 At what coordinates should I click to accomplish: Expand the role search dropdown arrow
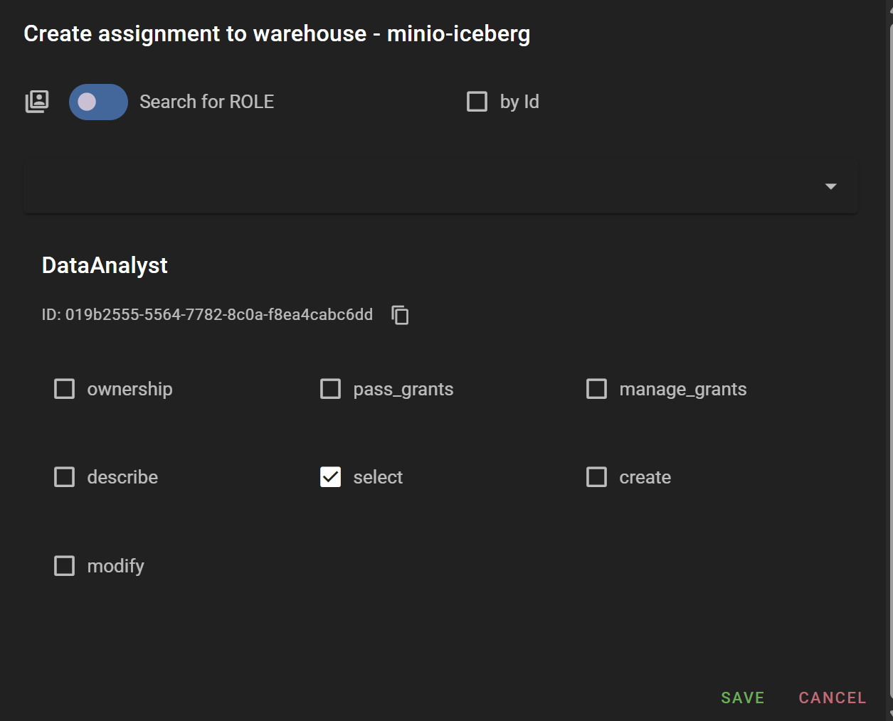coord(830,186)
